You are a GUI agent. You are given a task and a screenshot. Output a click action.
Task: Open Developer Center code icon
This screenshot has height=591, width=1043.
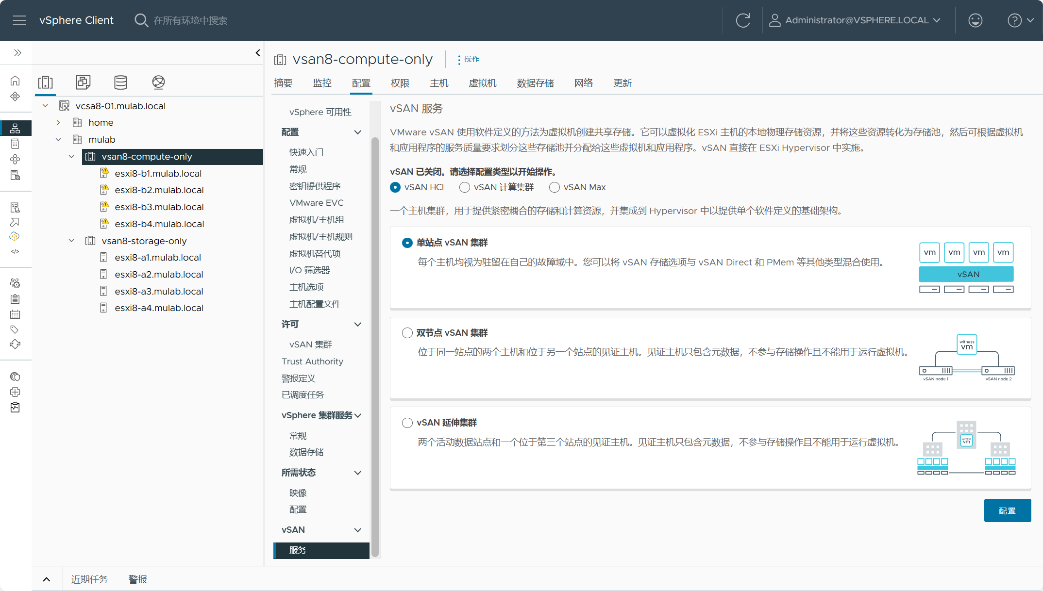click(15, 251)
